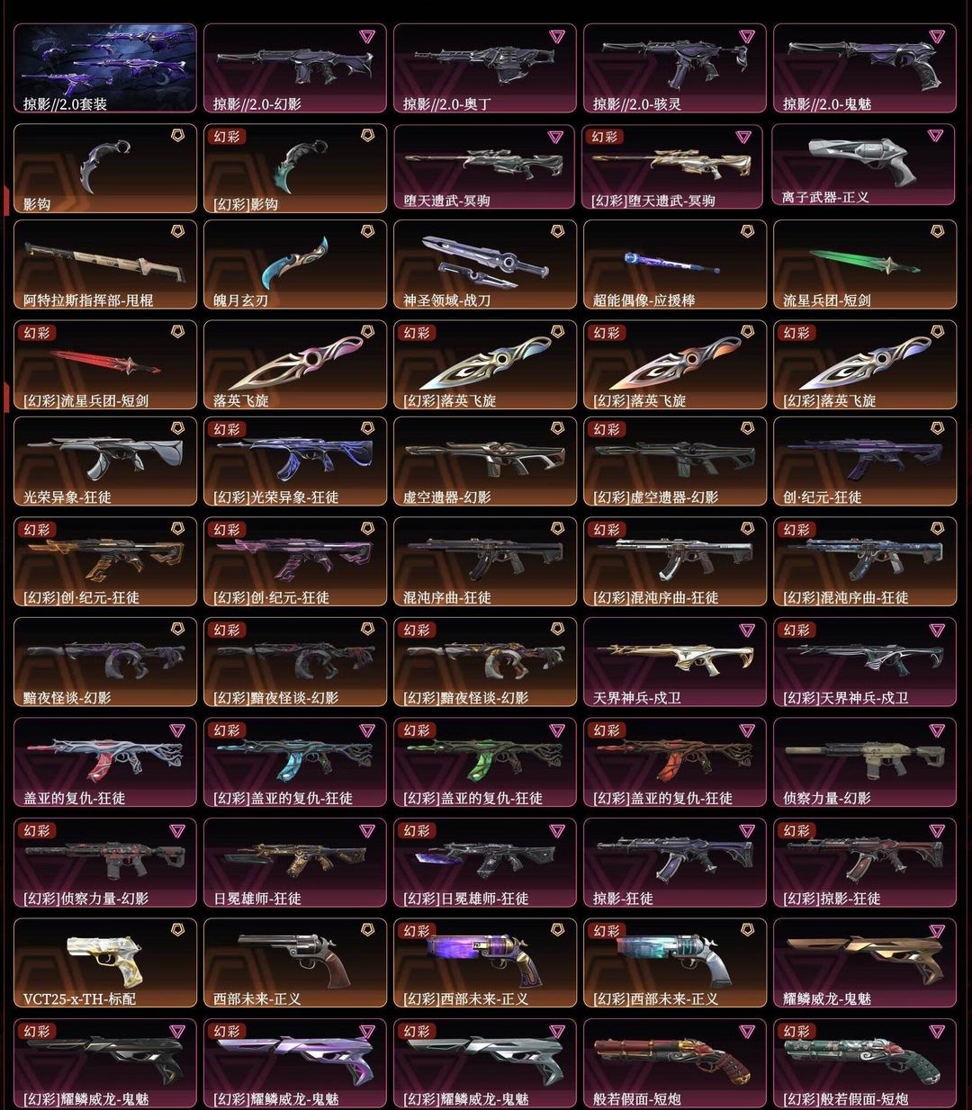
Task: Select the 掠影//2.0-骇灵 skin card
Action: click(x=675, y=68)
